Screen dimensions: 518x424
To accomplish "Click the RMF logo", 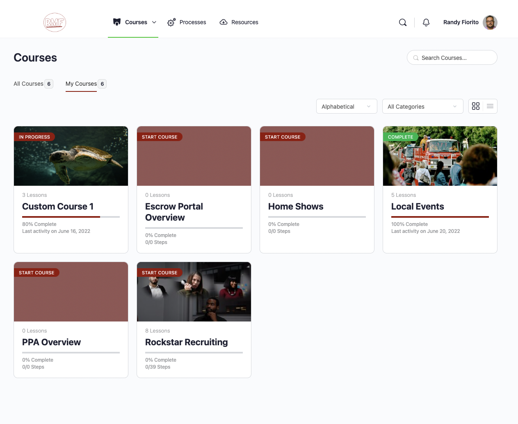I will 55,22.
